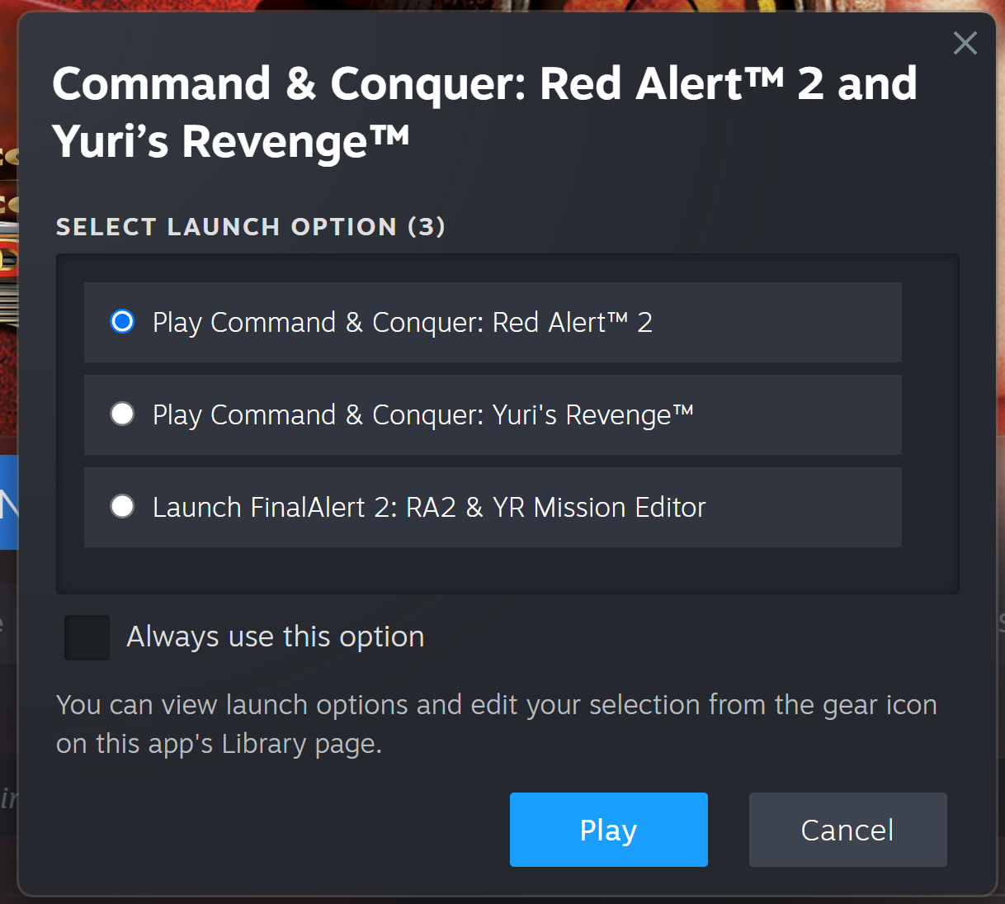Pick the FinalAlert 2 Mission Editor radio button

pyautogui.click(x=122, y=506)
